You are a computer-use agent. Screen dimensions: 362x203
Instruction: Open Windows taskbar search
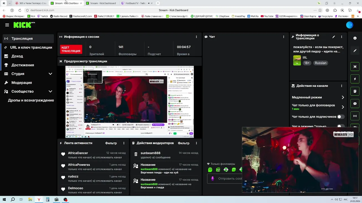click(13, 200)
